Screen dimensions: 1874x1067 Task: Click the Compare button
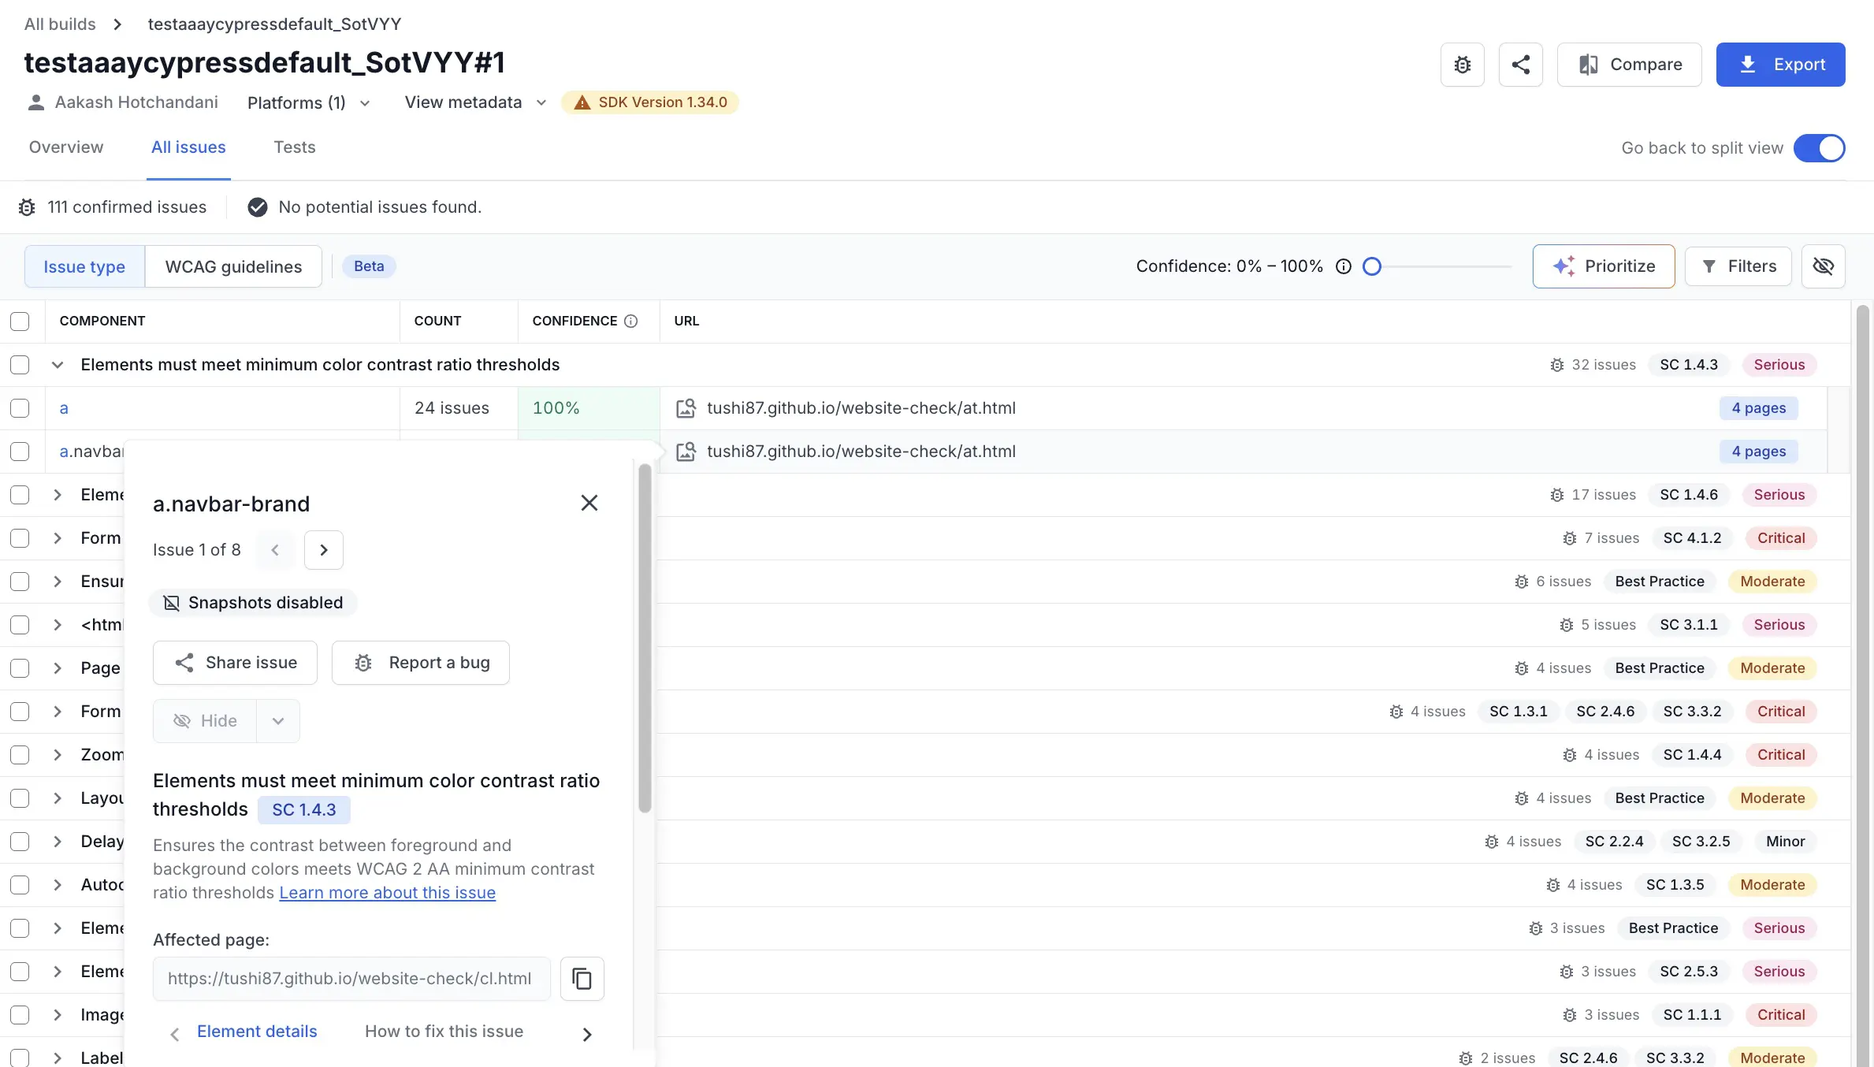pyautogui.click(x=1630, y=65)
